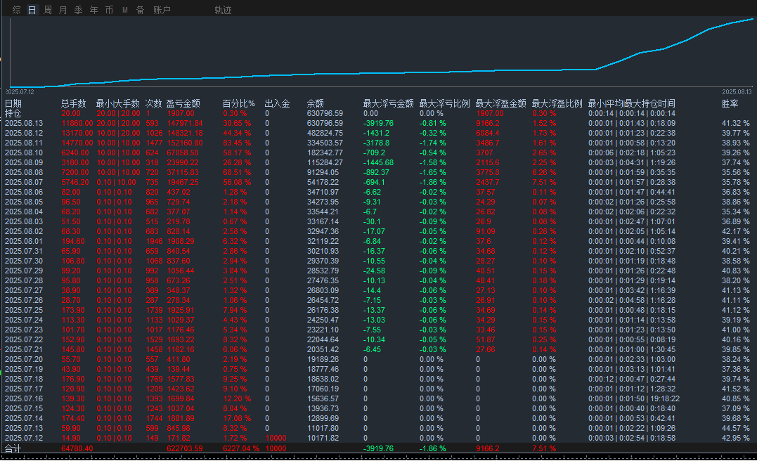
Task: Click the 合计 totals row label
Action: click(x=13, y=448)
